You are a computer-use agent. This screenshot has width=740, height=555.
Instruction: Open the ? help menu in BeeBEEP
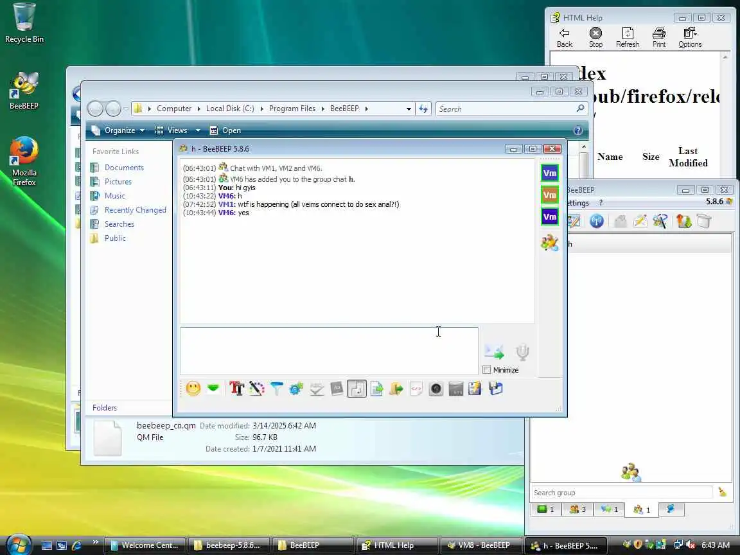pos(601,203)
